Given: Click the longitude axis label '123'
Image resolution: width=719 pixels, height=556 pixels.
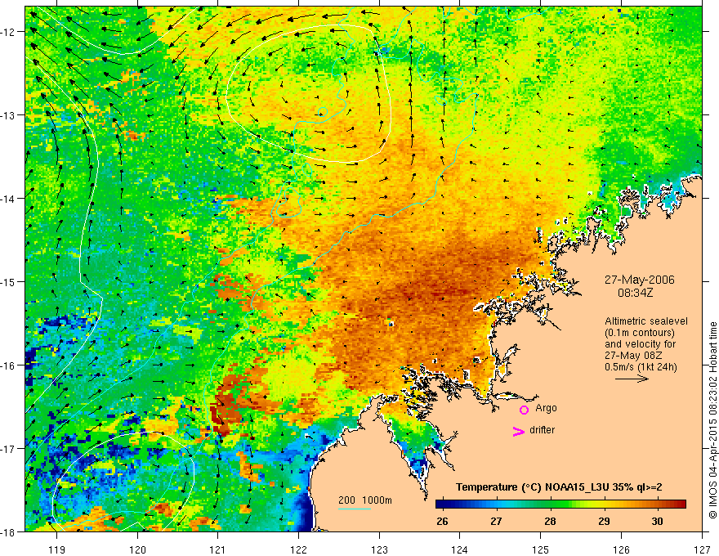Looking at the screenshot, I should [379, 549].
